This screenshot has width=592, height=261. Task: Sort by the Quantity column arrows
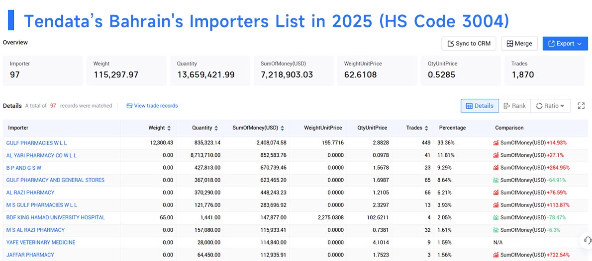point(216,128)
